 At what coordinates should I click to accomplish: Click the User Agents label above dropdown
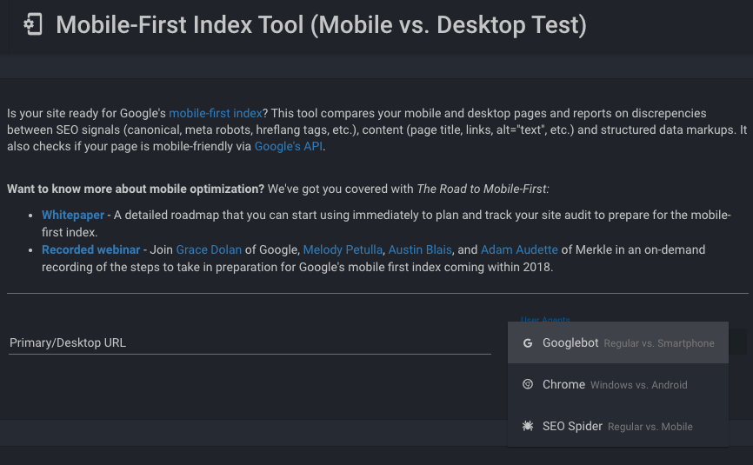coord(545,319)
